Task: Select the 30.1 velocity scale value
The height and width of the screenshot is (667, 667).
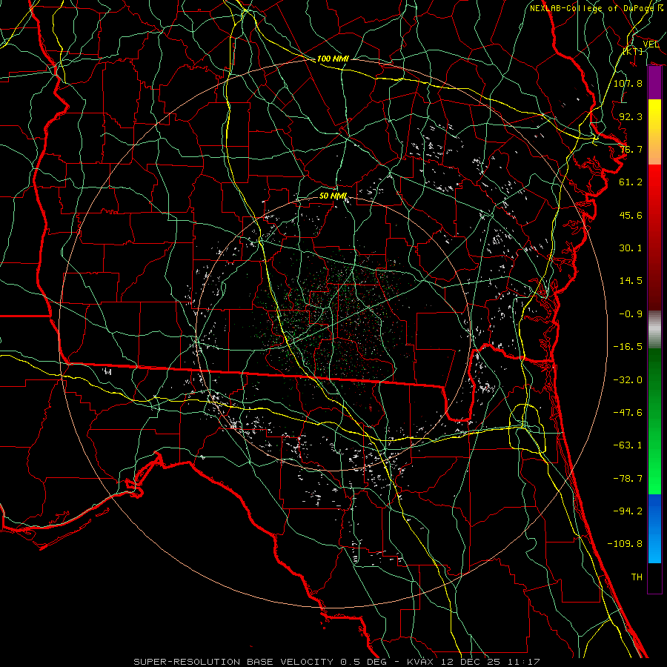Action: tap(631, 248)
